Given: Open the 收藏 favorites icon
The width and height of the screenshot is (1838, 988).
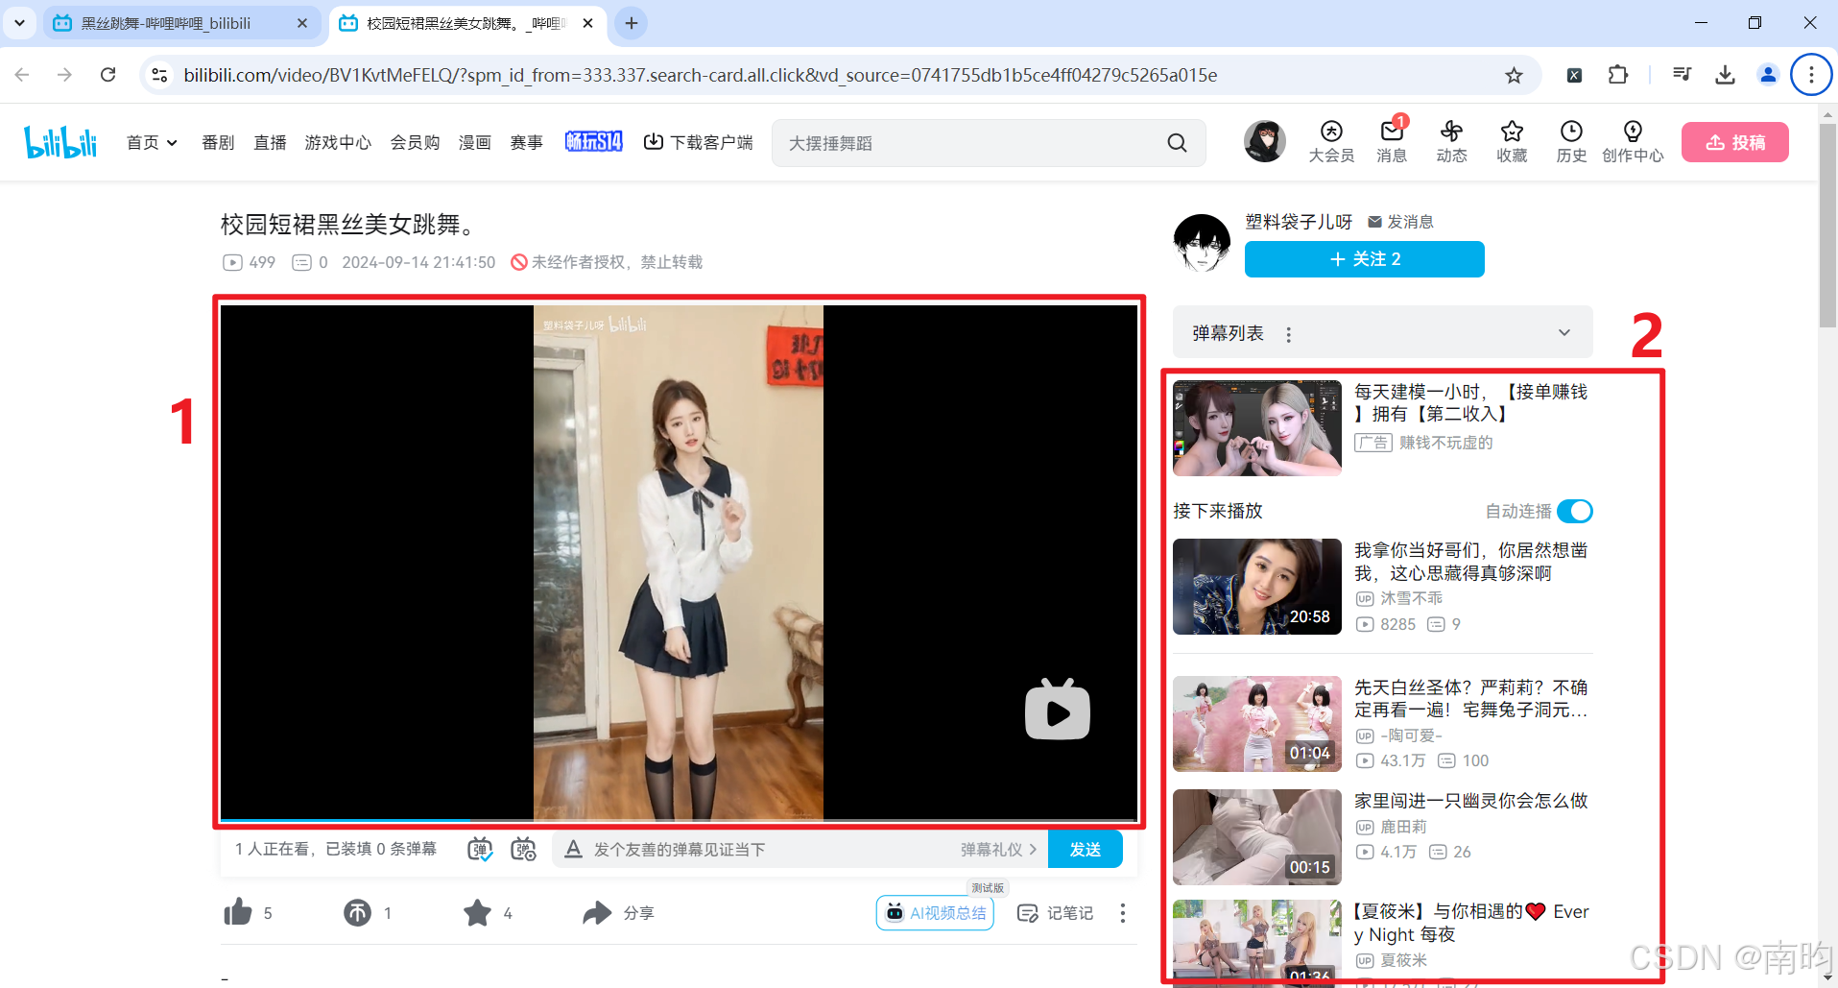Looking at the screenshot, I should pos(1512,142).
